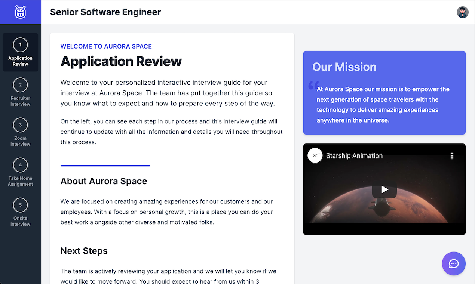Open the user profile avatar
This screenshot has width=475, height=284.
click(463, 12)
